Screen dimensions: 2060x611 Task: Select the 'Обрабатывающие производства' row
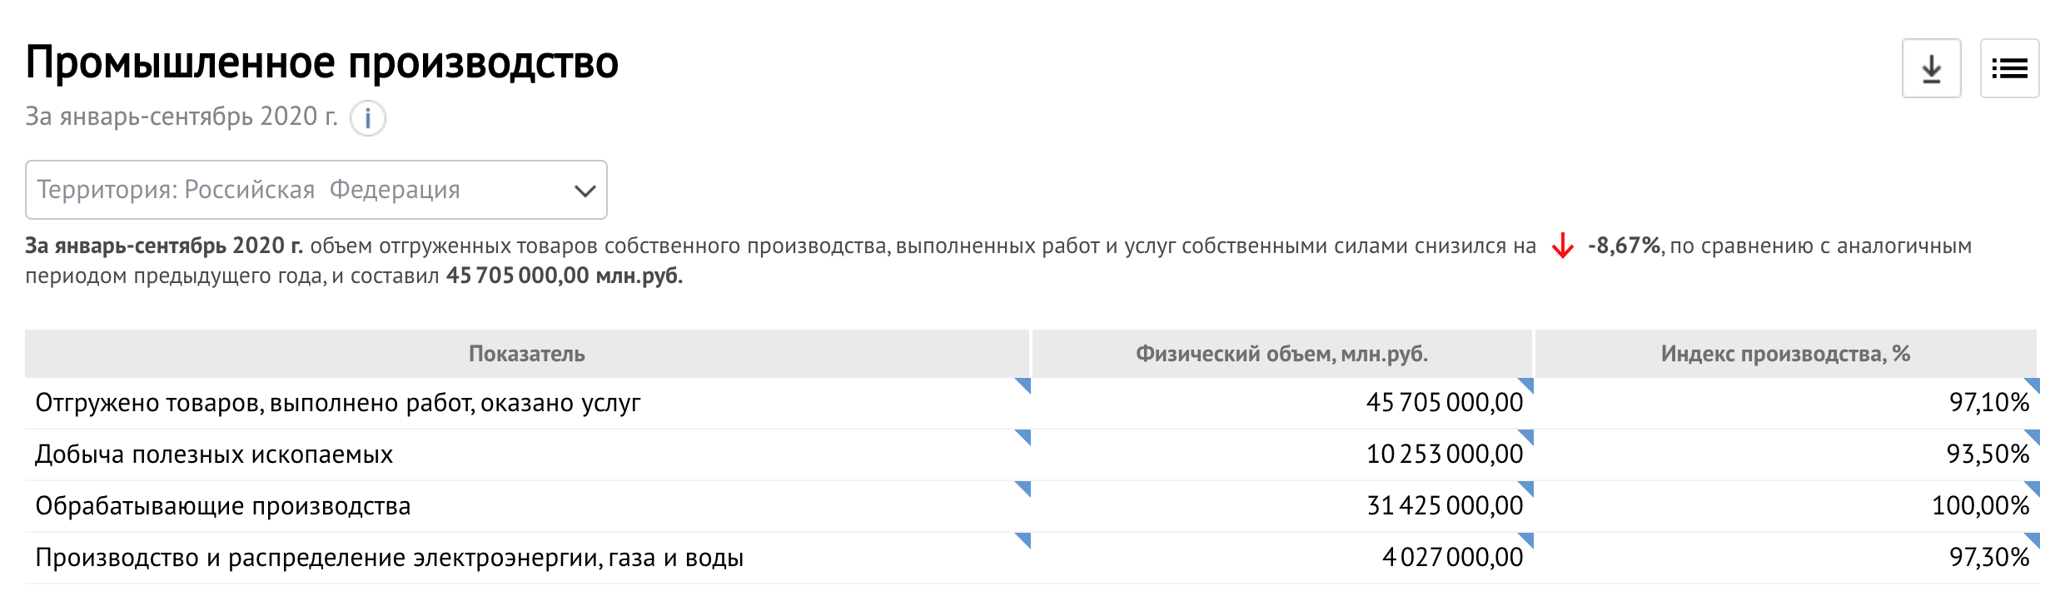[1032, 506]
